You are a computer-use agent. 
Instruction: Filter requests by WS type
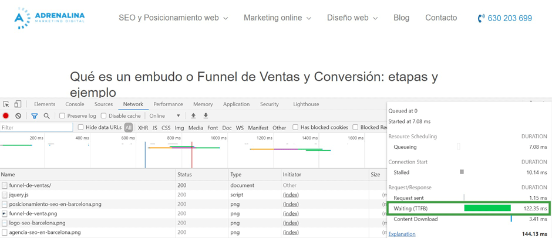pos(240,128)
